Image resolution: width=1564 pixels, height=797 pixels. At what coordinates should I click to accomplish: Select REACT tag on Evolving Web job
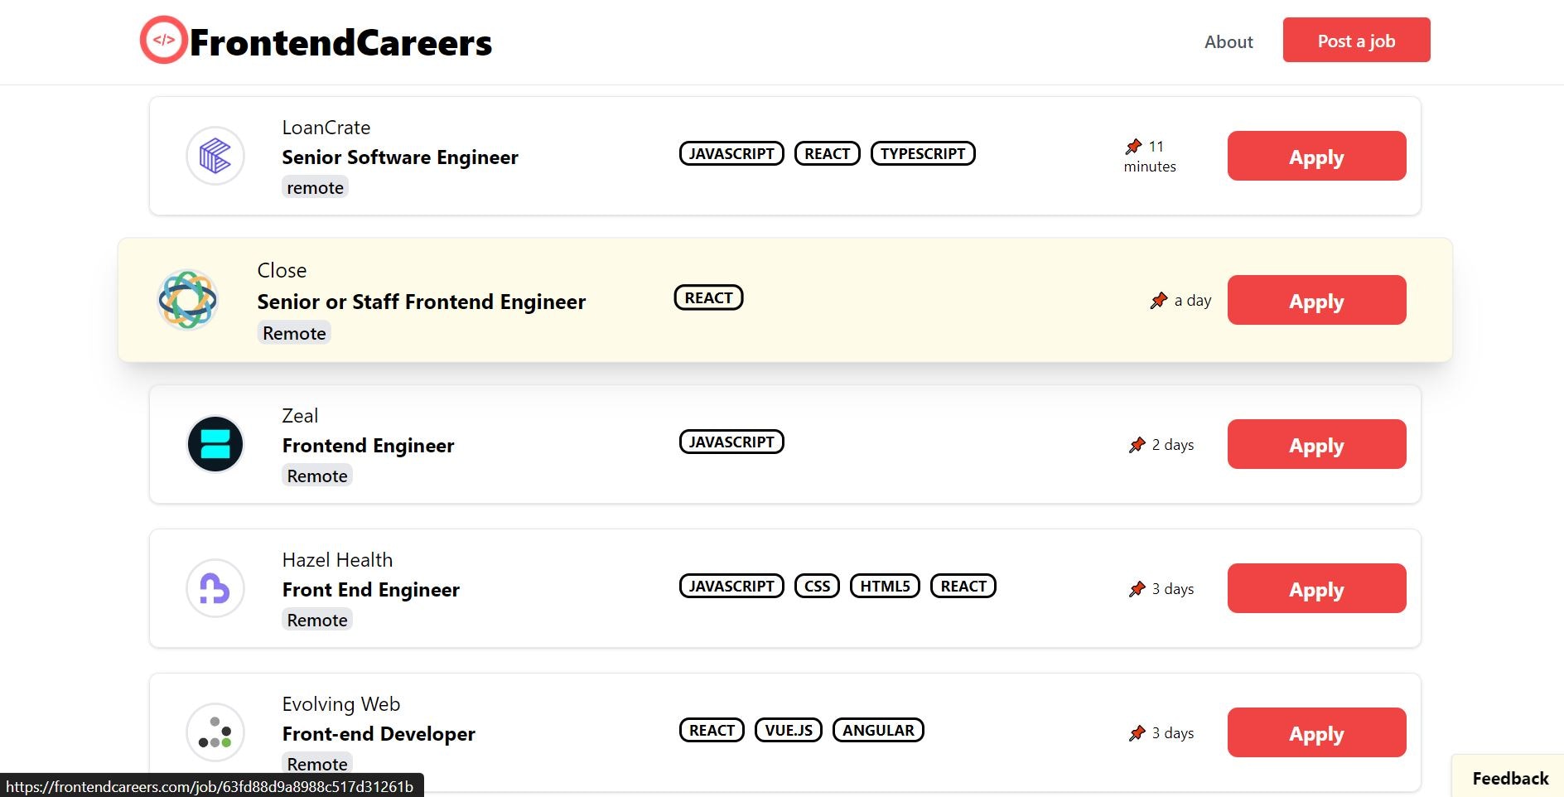(x=712, y=730)
